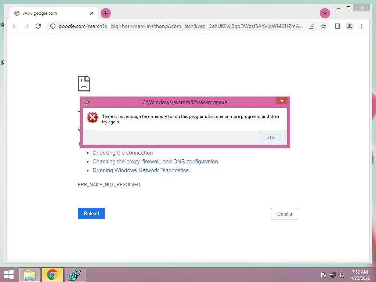Click the Action Center flag tray icon
This screenshot has width=376, height=282.
click(324, 275)
